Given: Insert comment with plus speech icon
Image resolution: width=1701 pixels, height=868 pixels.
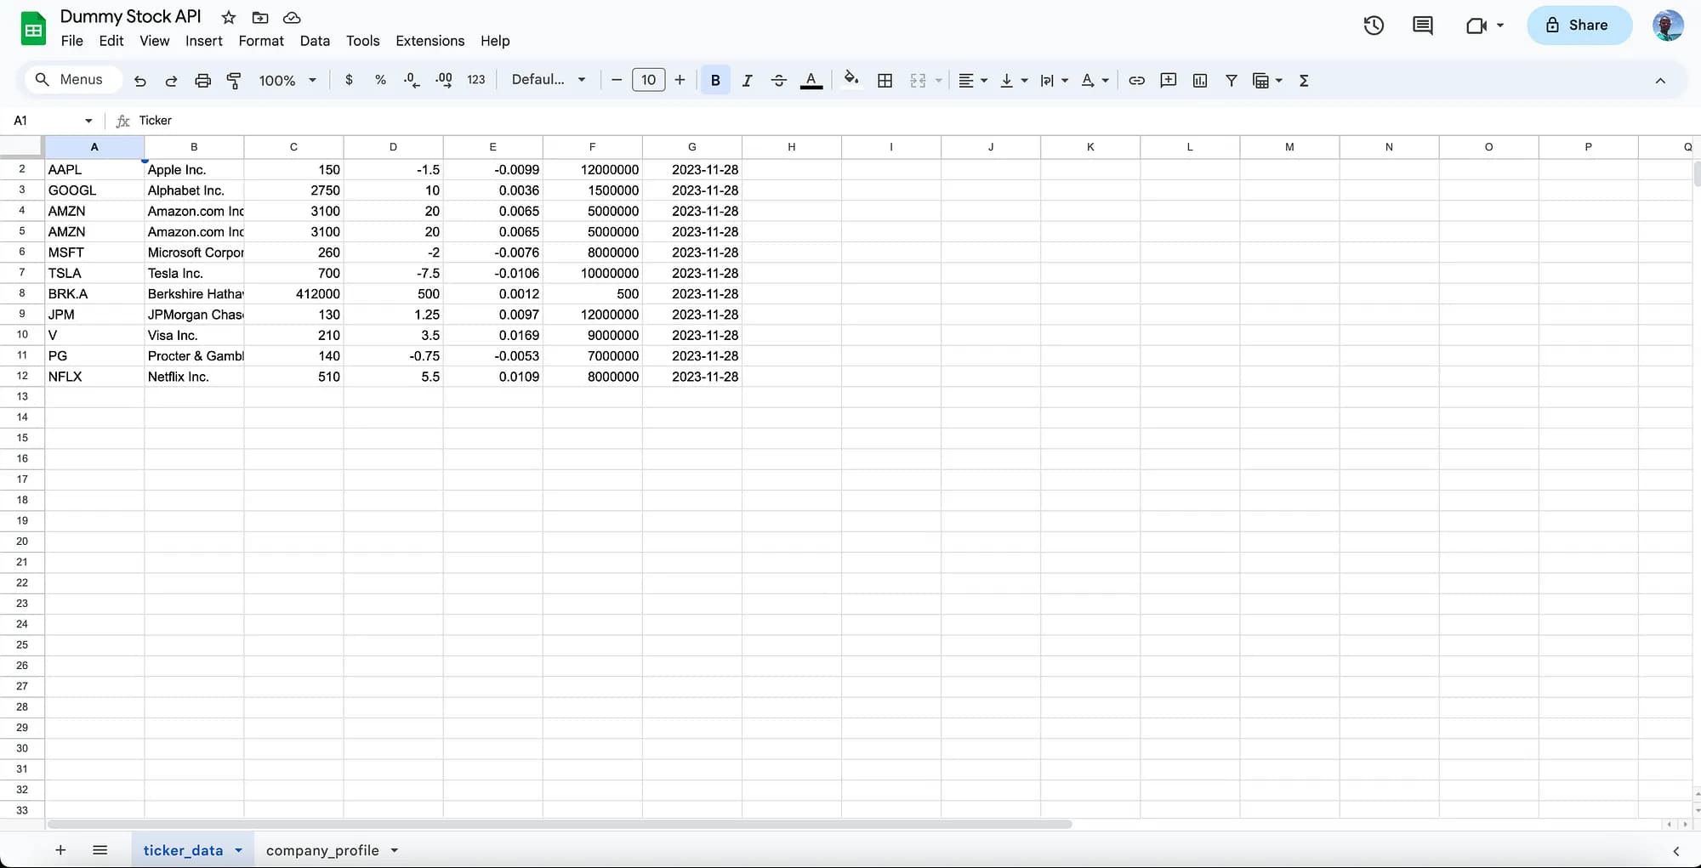Looking at the screenshot, I should click(x=1169, y=80).
